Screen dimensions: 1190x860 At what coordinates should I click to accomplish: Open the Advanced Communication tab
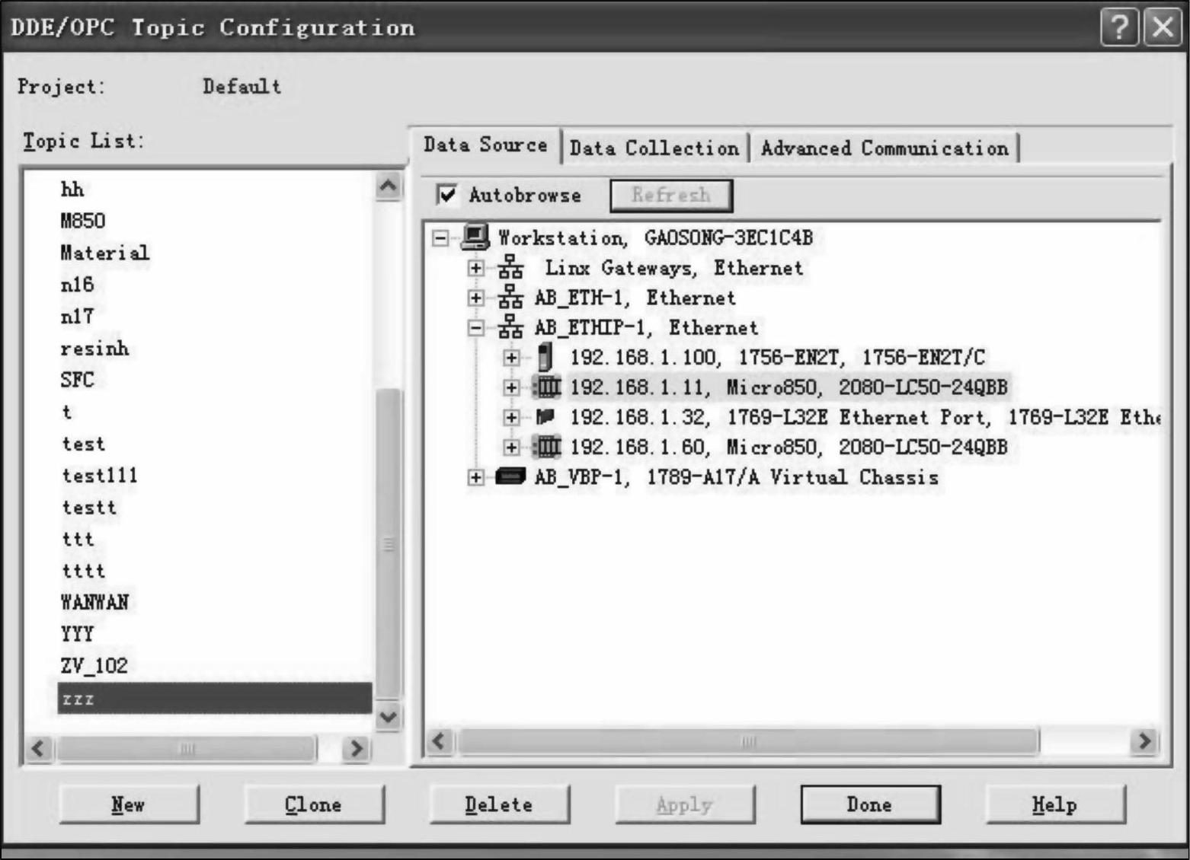tap(884, 148)
